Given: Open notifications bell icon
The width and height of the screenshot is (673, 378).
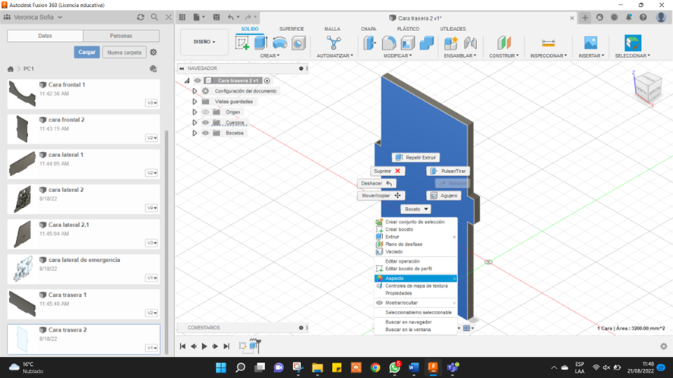Looking at the screenshot, I should [x=628, y=17].
